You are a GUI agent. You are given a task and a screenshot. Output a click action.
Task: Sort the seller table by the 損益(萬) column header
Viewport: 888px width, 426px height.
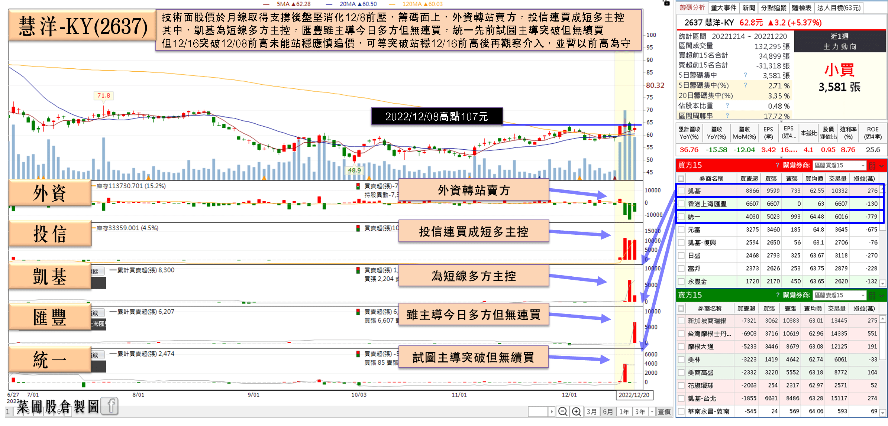[864, 308]
